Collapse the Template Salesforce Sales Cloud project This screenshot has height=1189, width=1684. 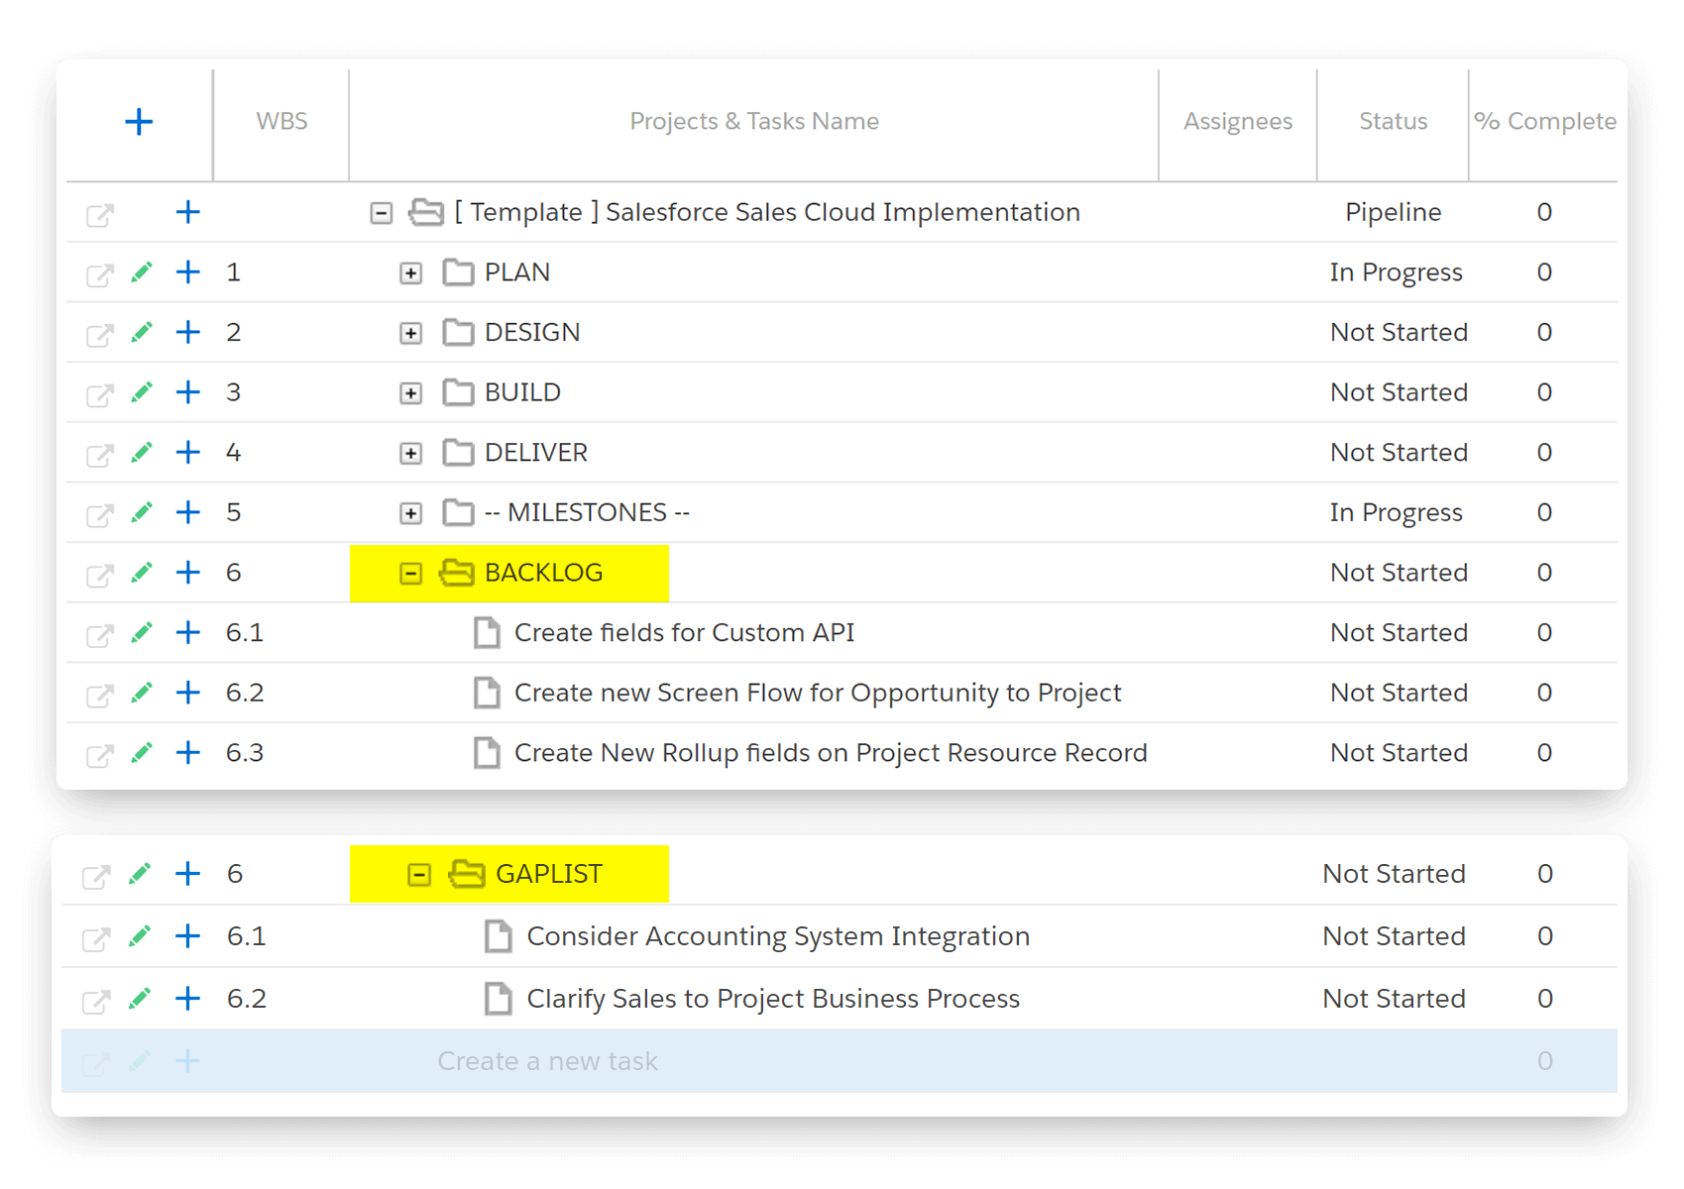point(382,213)
